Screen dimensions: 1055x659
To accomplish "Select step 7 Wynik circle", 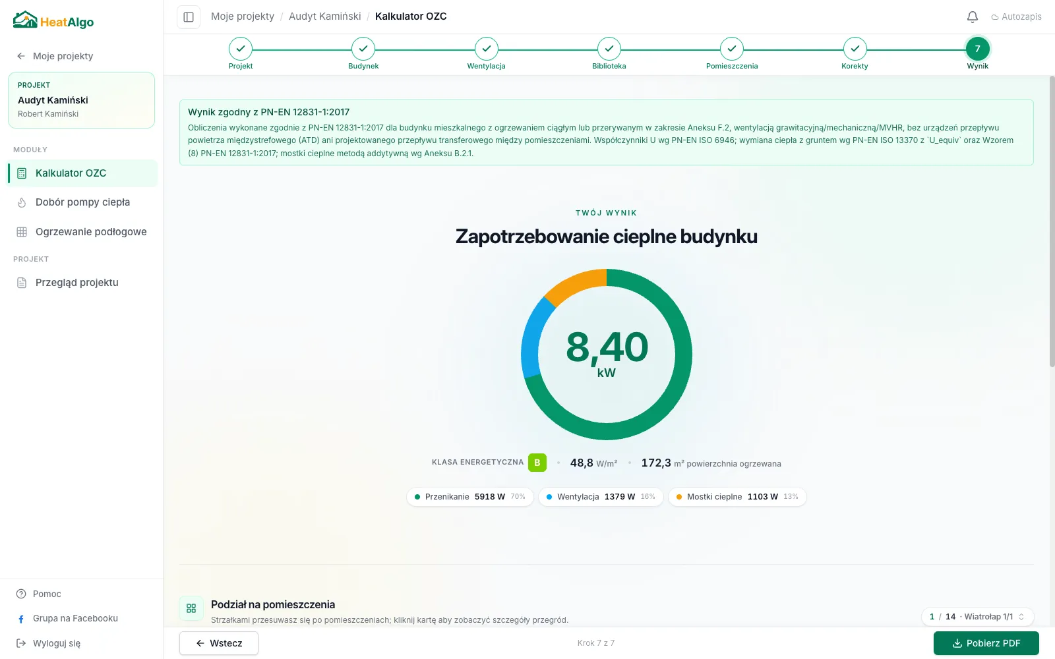I will click(978, 49).
